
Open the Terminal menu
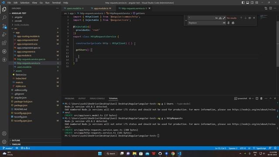click(56, 3)
